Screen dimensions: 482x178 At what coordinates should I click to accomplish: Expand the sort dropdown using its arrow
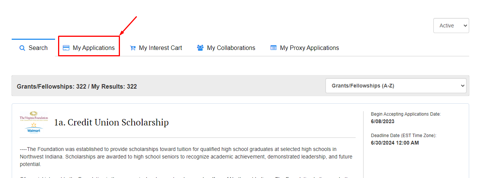click(x=463, y=86)
